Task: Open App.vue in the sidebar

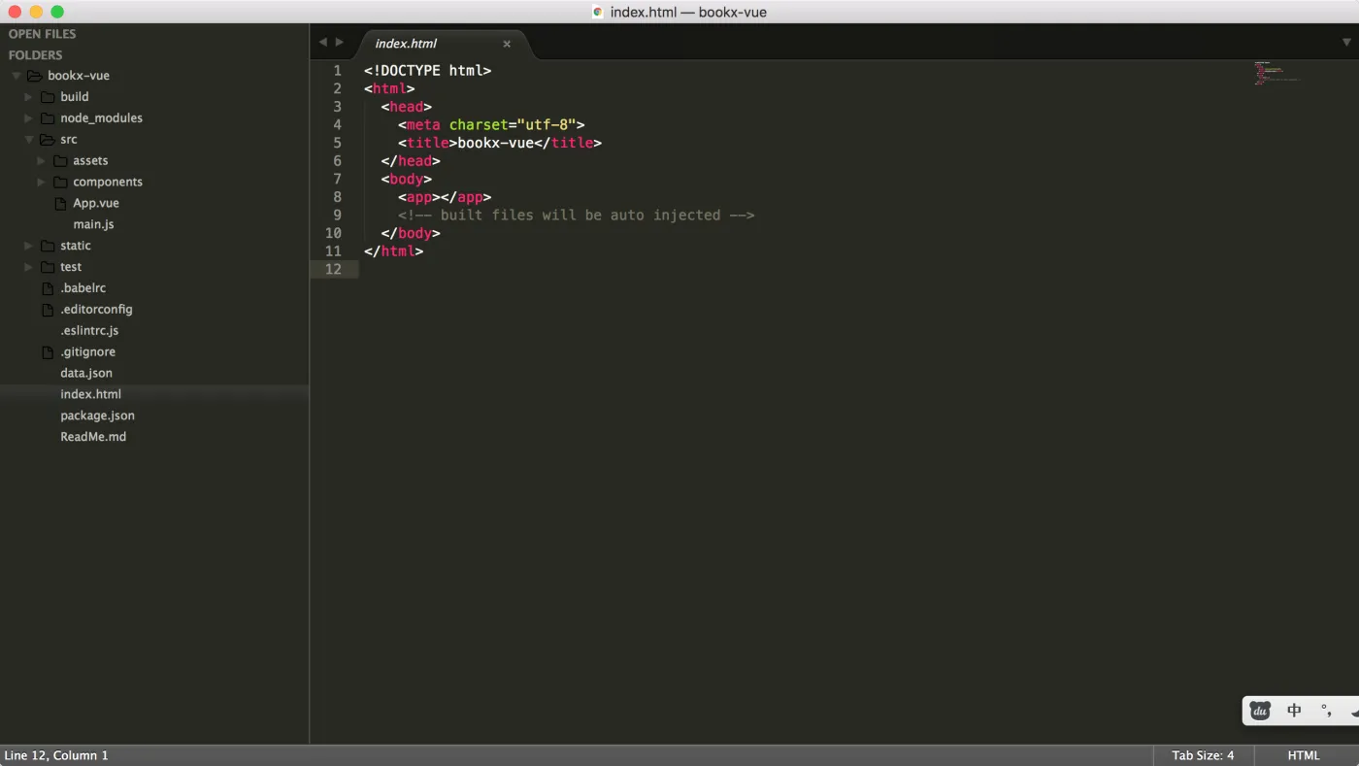Action: (96, 204)
